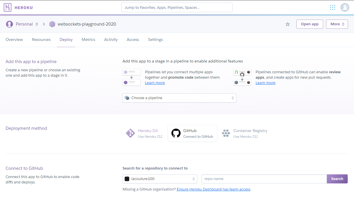This screenshot has width=354, height=205.
Task: Open the Access tab
Action: [133, 40]
